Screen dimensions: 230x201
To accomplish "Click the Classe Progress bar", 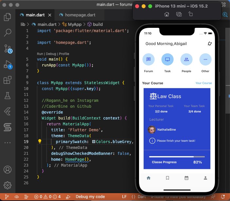I will (x=177, y=157).
